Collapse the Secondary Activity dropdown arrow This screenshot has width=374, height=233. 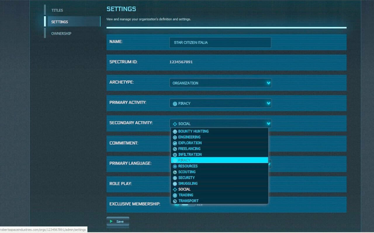[x=268, y=123]
